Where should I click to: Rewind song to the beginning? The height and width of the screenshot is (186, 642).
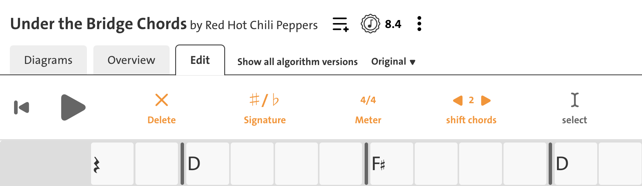[x=22, y=107]
